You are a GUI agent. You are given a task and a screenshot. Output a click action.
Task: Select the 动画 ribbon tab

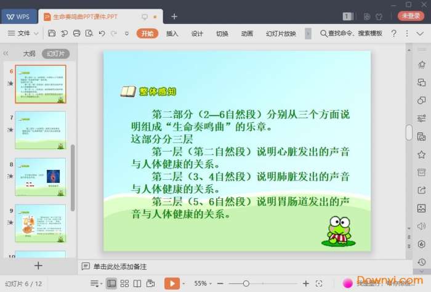coord(247,33)
